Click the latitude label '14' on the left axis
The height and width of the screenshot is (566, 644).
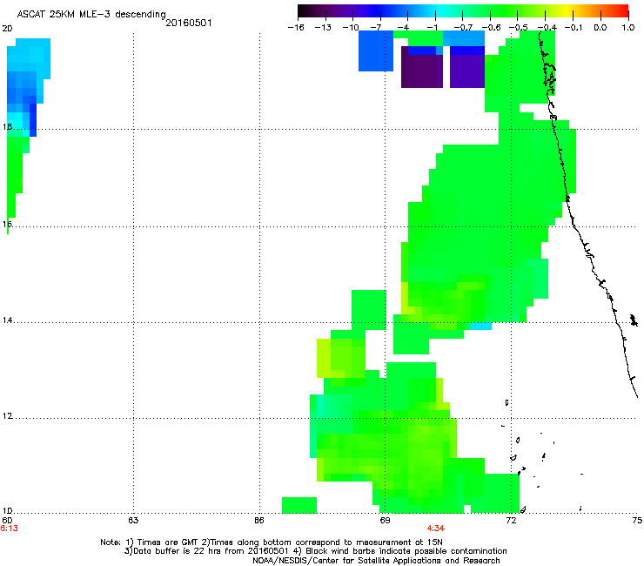7,320
